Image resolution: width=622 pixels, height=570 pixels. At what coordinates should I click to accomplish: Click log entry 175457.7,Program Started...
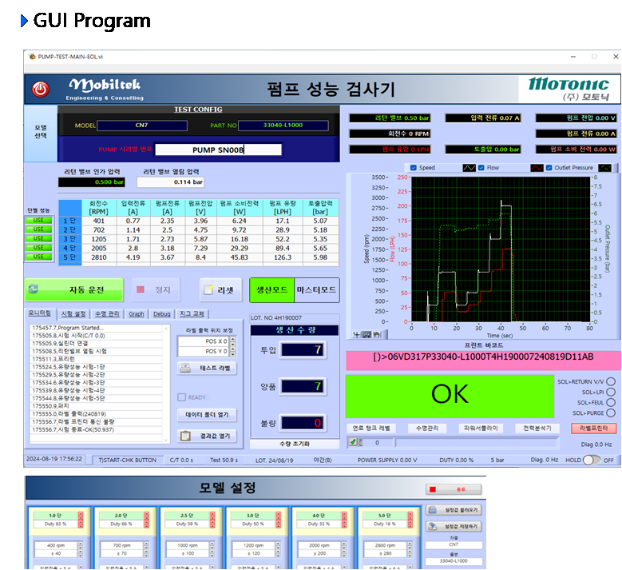pyautogui.click(x=96, y=328)
